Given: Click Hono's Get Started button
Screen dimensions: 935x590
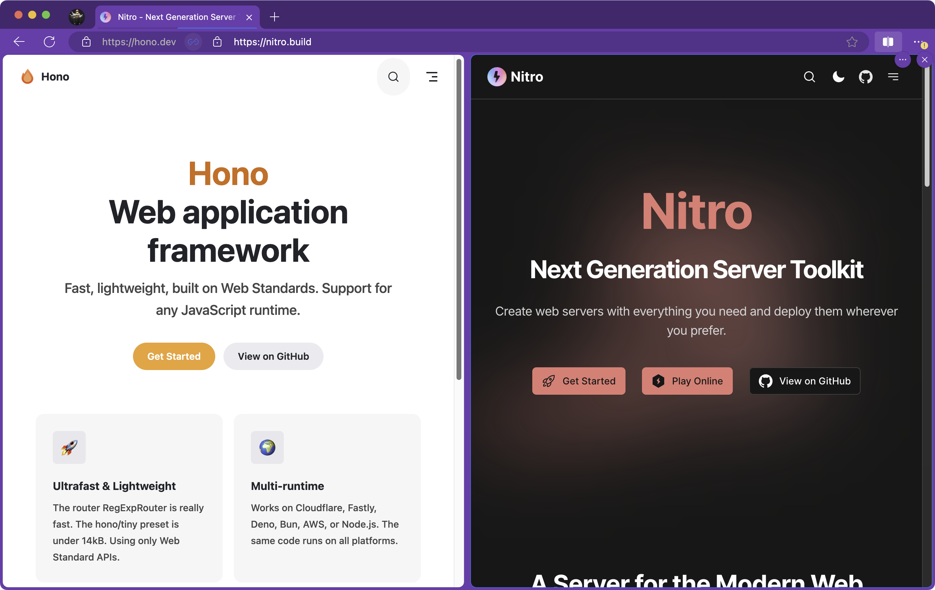Looking at the screenshot, I should [174, 356].
